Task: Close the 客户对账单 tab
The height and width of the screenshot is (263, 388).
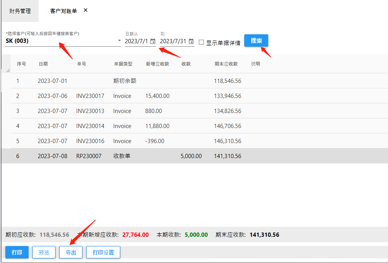Action: 86,10
